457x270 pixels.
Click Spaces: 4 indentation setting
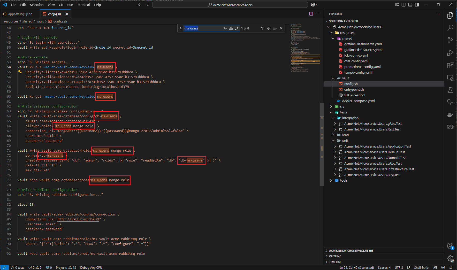point(384,267)
